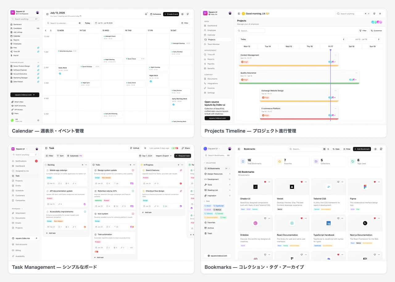This screenshot has width=395, height=282.
Task: Select Design Resources collection in Bookmarks
Action: pos(217,174)
